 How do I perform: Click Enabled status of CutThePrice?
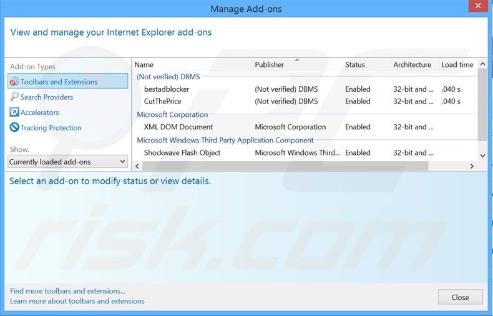[358, 101]
